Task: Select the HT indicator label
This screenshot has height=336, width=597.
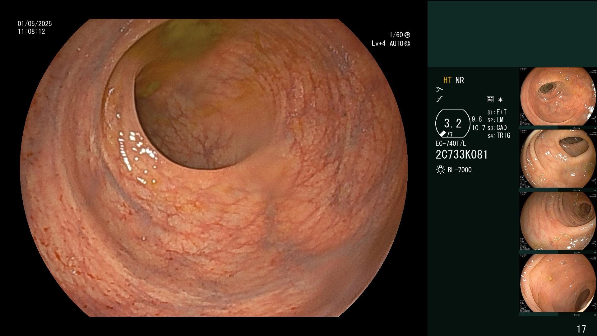Action: point(447,80)
